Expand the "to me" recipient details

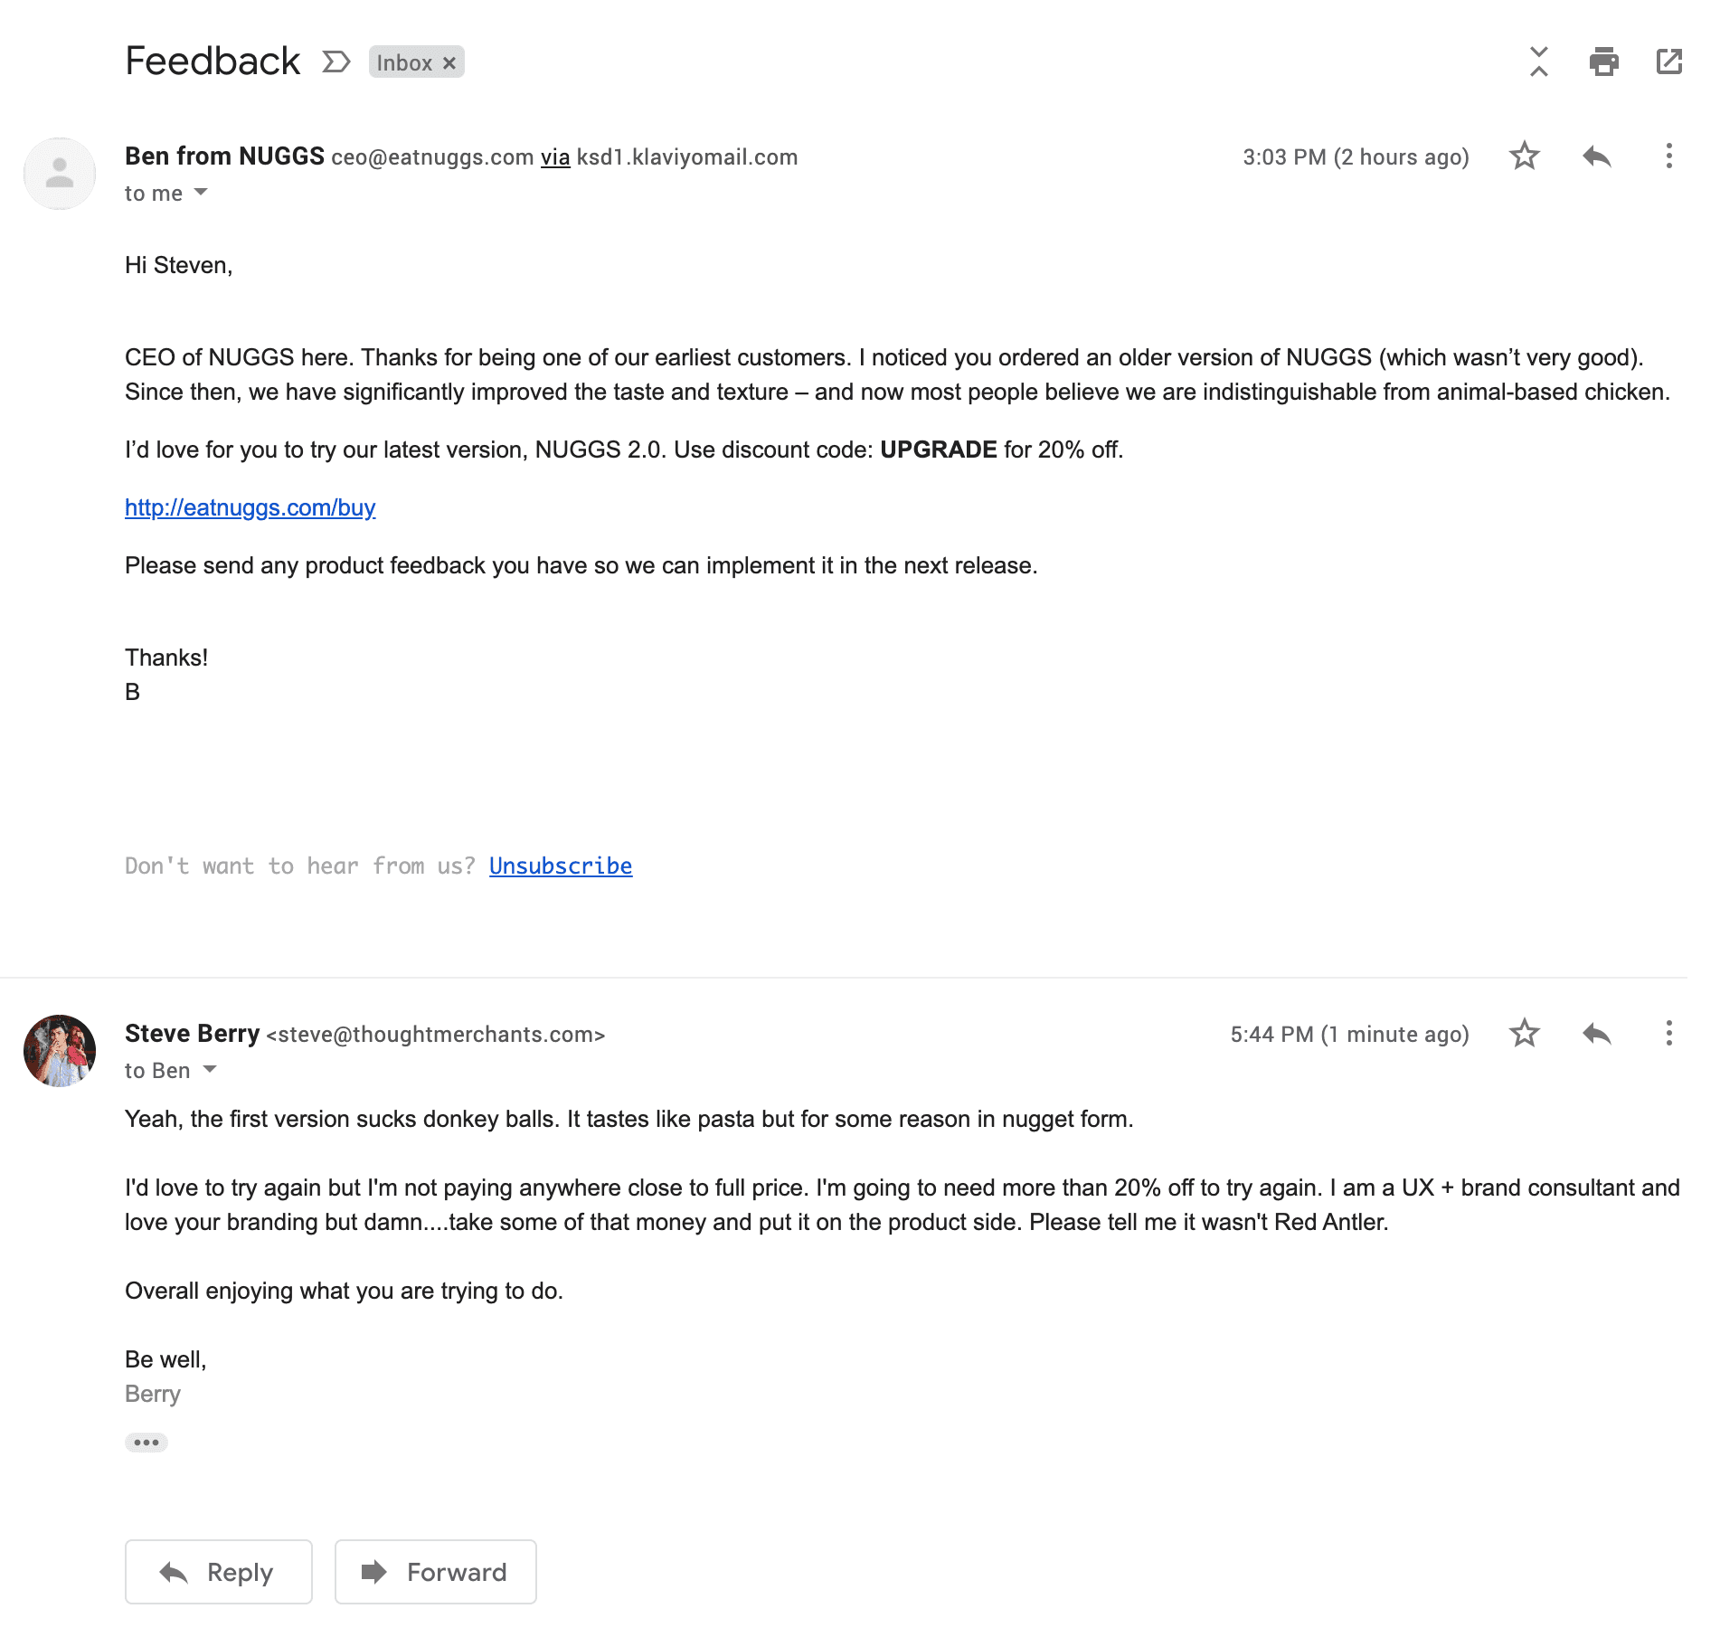(201, 193)
